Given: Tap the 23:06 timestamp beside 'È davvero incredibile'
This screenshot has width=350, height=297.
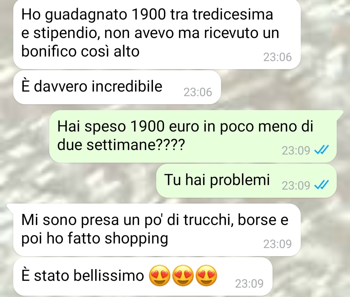Looking at the screenshot, I should point(198,92).
